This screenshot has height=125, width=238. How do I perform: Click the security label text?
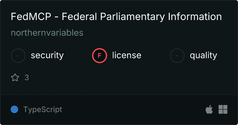[x=47, y=56]
